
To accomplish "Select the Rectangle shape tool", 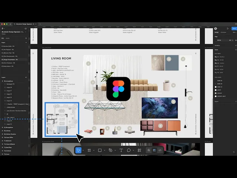I will 100,150.
